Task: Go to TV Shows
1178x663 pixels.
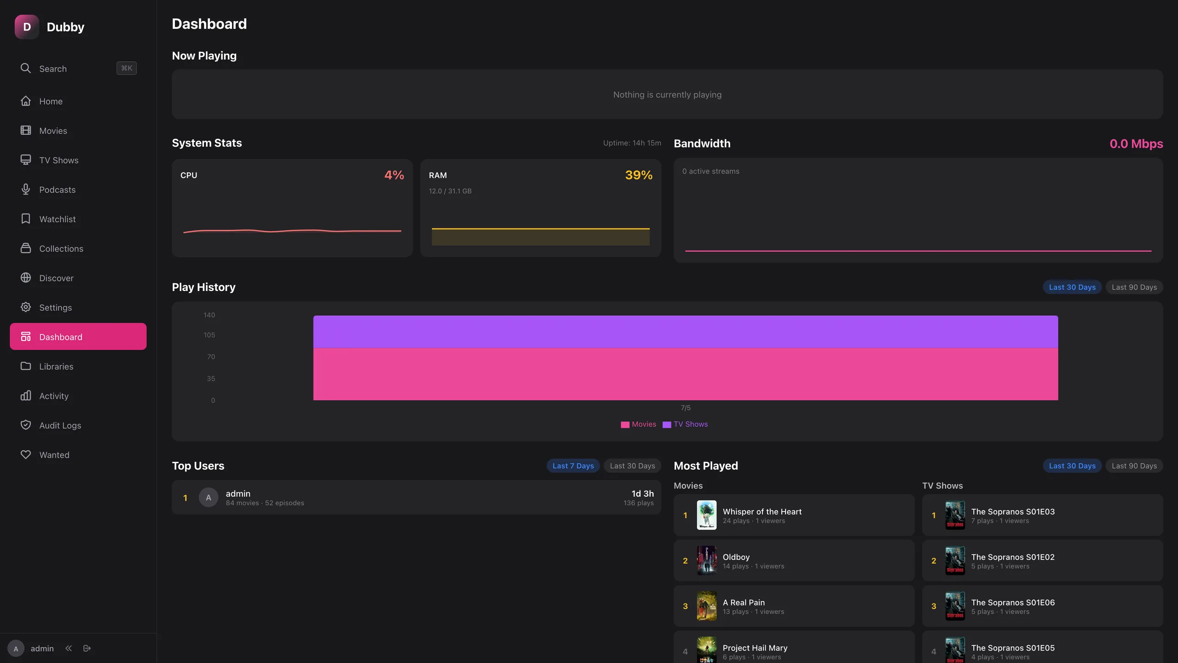Action: point(78,160)
